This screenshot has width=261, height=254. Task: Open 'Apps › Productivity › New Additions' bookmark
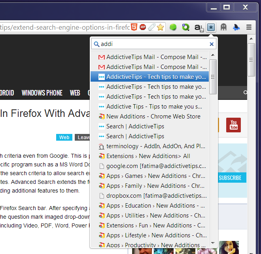click(x=149, y=244)
